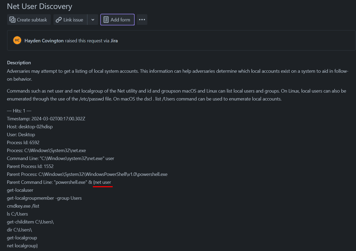Viewport: 356px width, 251px height.
Task: Click the Net User Discovery title
Action: pyautogui.click(x=39, y=6)
